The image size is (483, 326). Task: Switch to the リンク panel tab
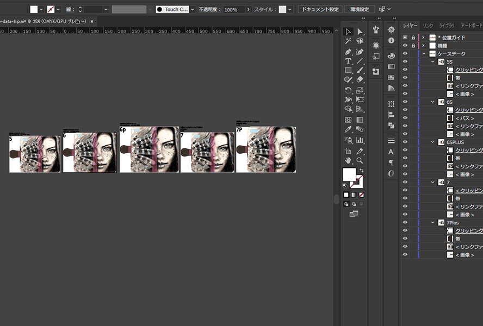click(x=428, y=26)
